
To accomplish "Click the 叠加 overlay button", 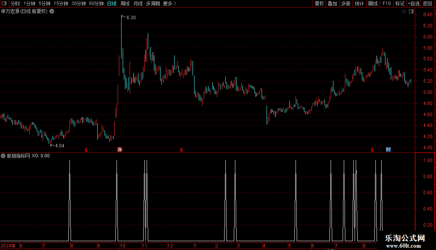I will pos(332,3).
